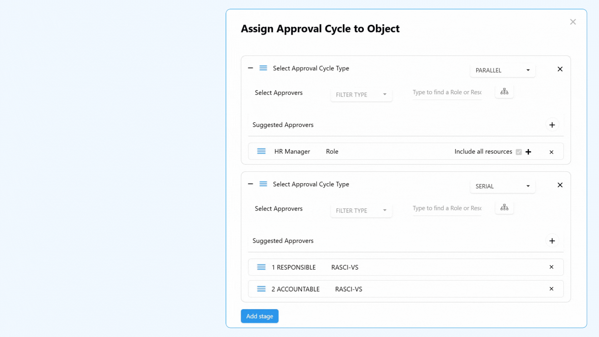Delete the SERIAL approval stage

(x=560, y=185)
